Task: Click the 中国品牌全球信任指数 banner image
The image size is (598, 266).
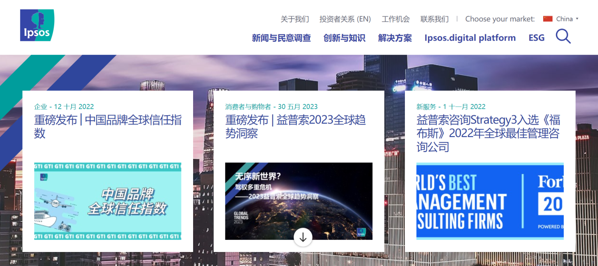Action: coord(107,201)
